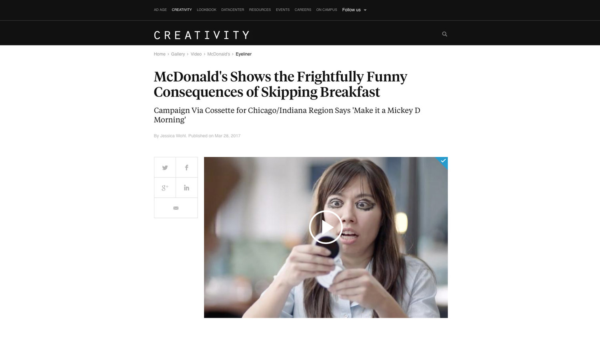The image size is (600, 337).
Task: Open Gallery breadcrumb link
Action: [178, 54]
